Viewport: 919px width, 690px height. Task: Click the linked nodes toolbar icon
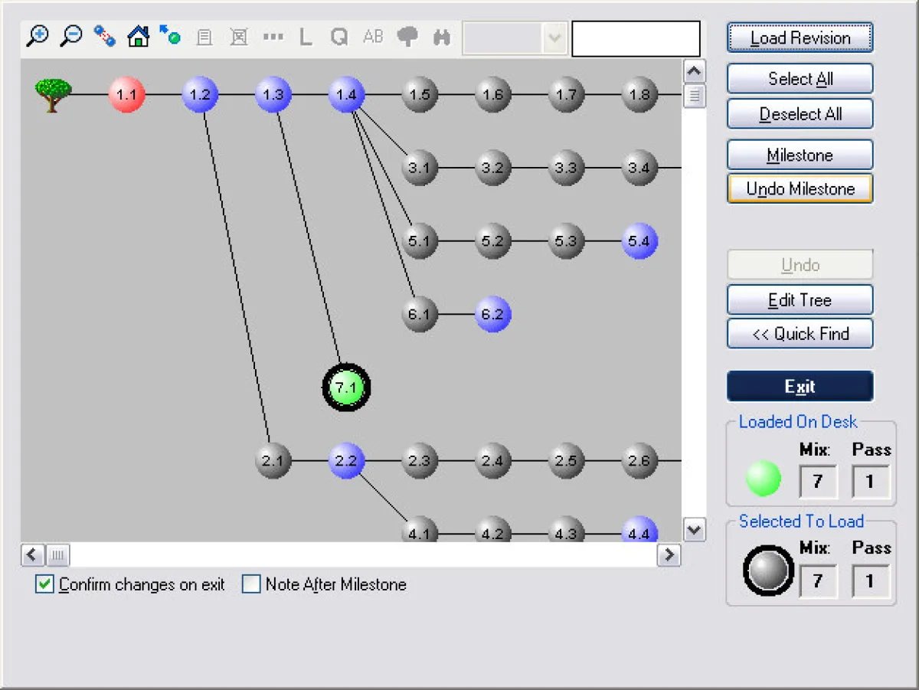(x=104, y=36)
